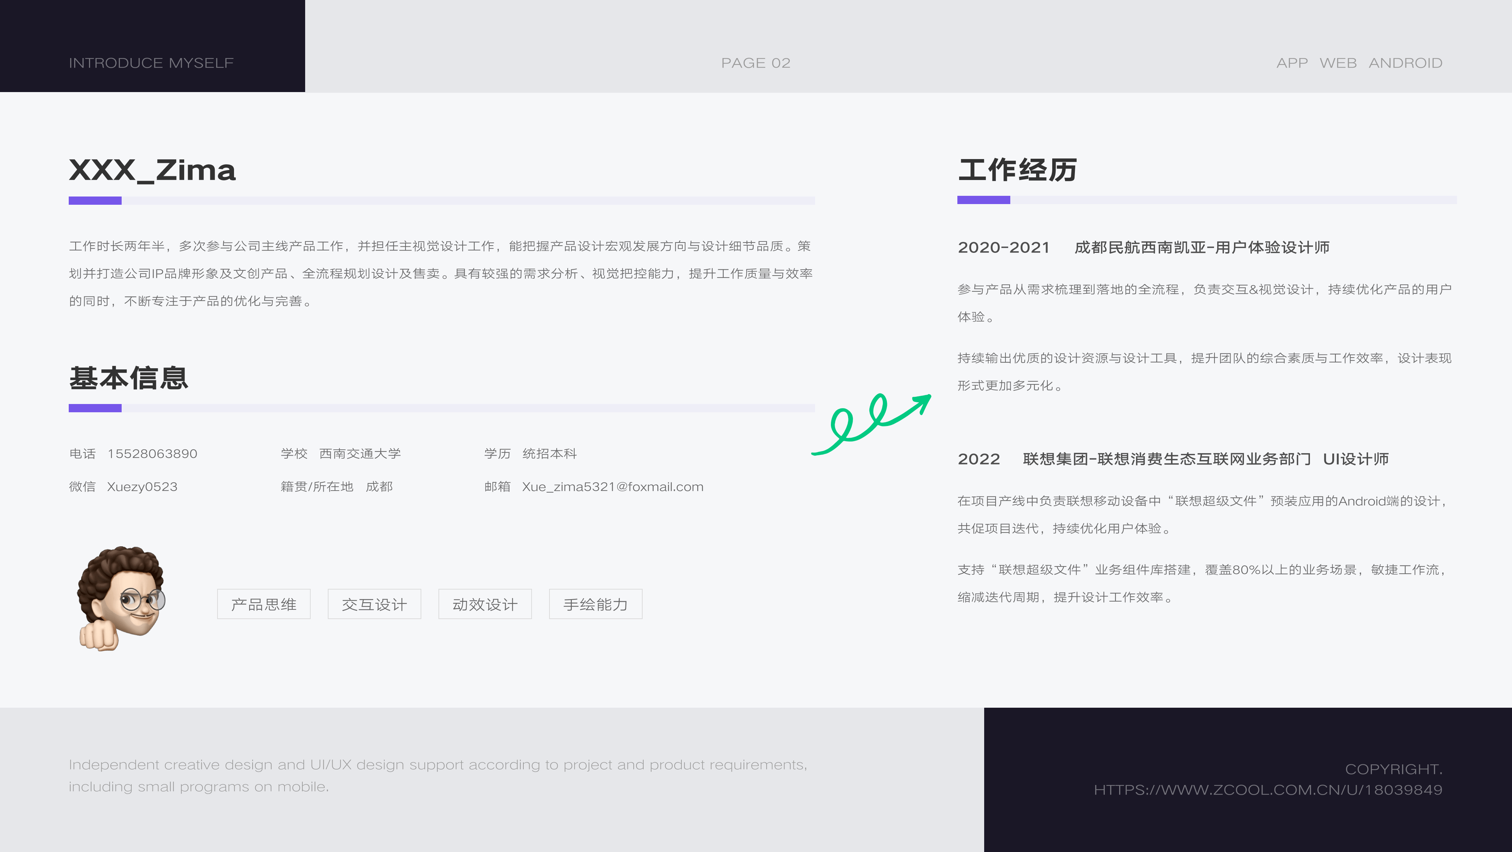
Task: Click the WeChat ID Xuezy0523
Action: (142, 486)
